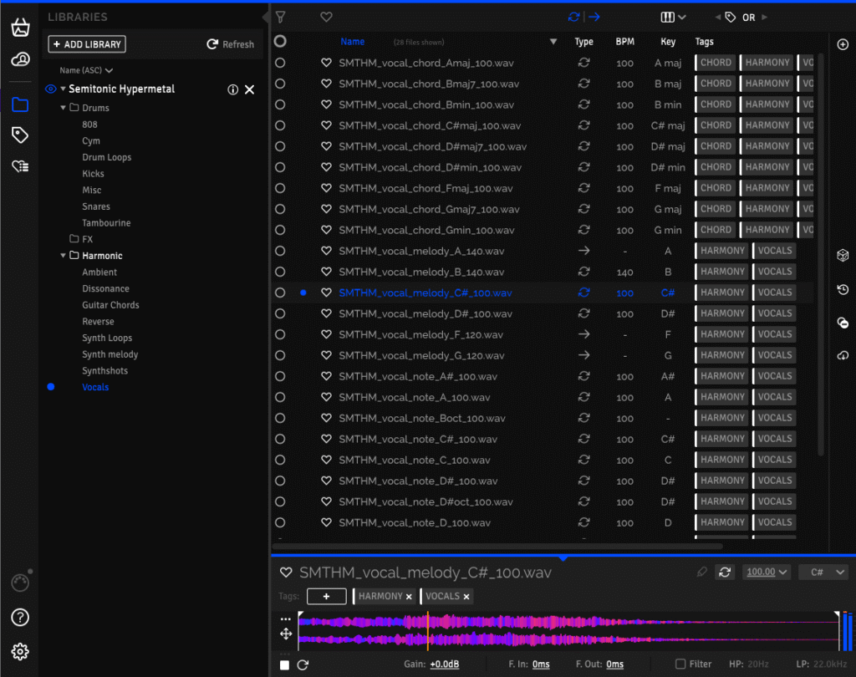Viewport: 856px width, 677px height.
Task: Click the filter funnel icon
Action: (x=281, y=17)
